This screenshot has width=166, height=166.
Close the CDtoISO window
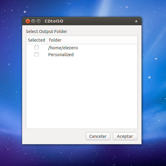pyautogui.click(x=28, y=21)
